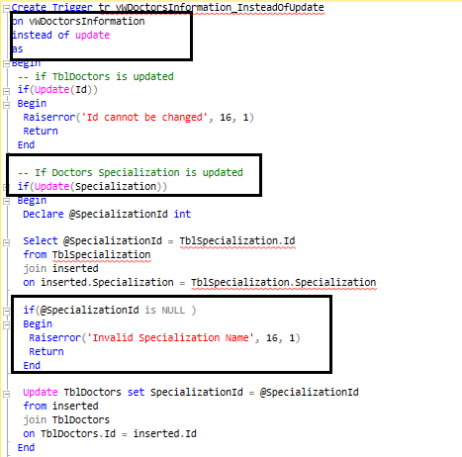Collapse the Begin block before Declare @SpecializationId
462x457 pixels.
tap(6, 202)
